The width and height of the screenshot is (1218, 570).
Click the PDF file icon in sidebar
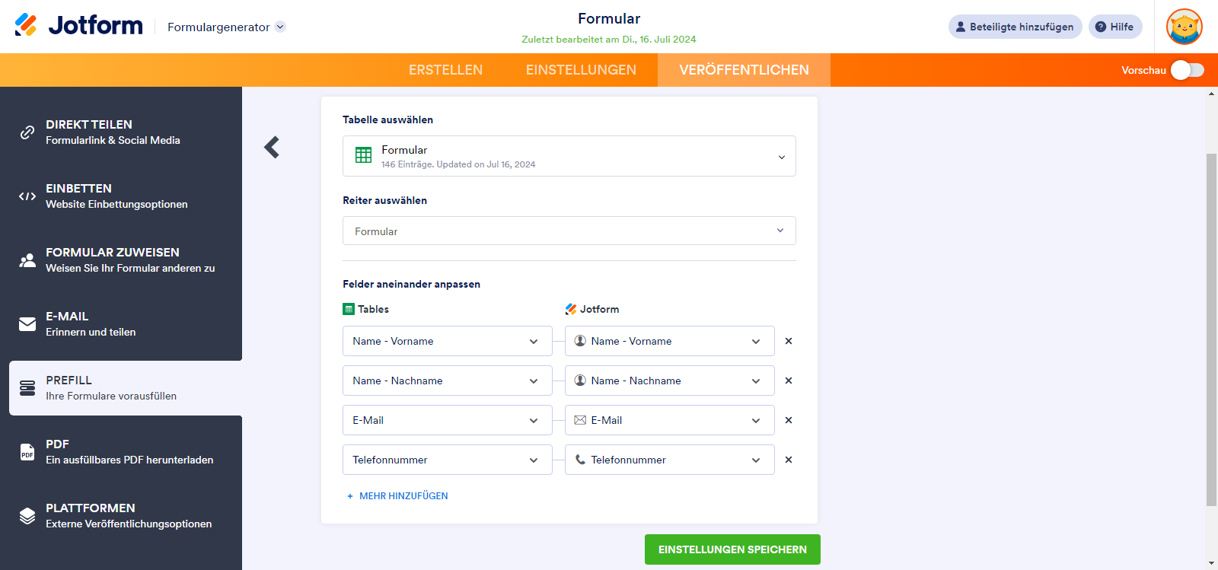pos(27,452)
